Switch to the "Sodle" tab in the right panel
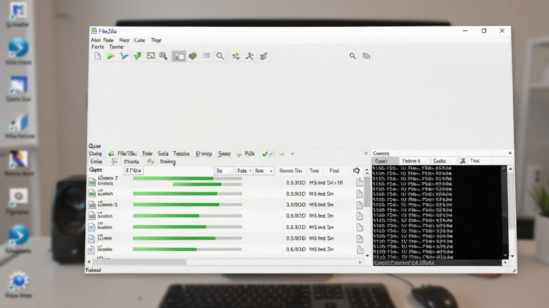Screen dimensions: 549x308 click(x=444, y=161)
